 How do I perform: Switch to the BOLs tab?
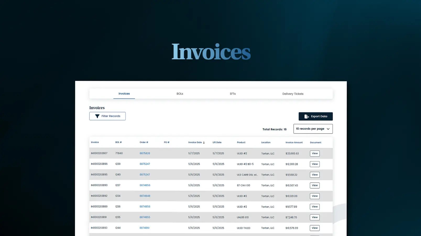click(x=180, y=94)
